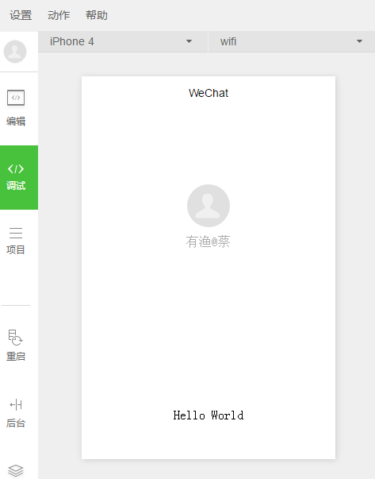Open the 帮助 menu
Viewport: 375px width, 479px height.
click(x=97, y=15)
